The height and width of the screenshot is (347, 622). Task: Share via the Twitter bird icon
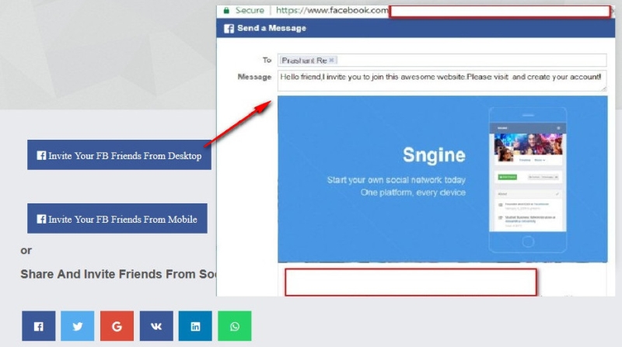click(77, 326)
